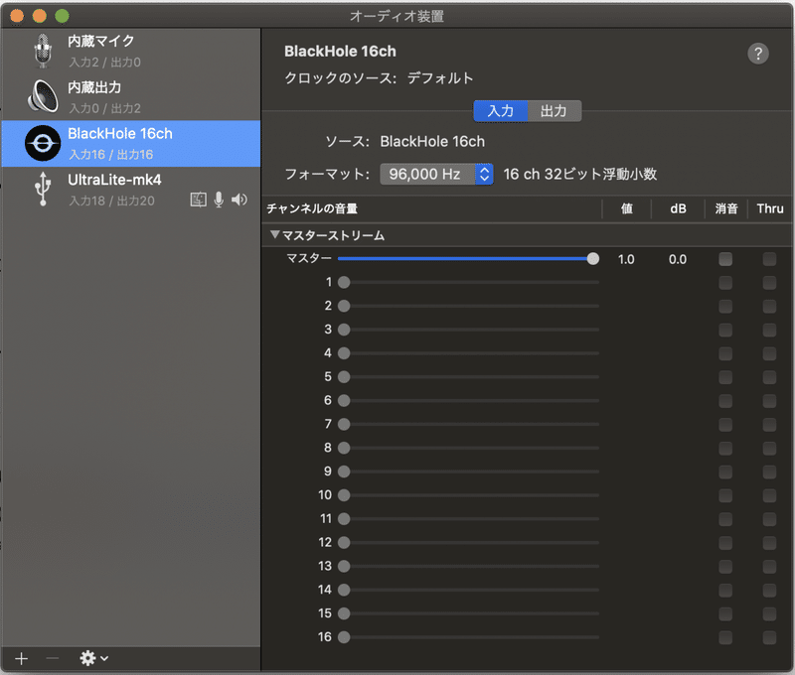Click the BlackHole 16ch device icon
The image size is (795, 675).
tap(40, 142)
